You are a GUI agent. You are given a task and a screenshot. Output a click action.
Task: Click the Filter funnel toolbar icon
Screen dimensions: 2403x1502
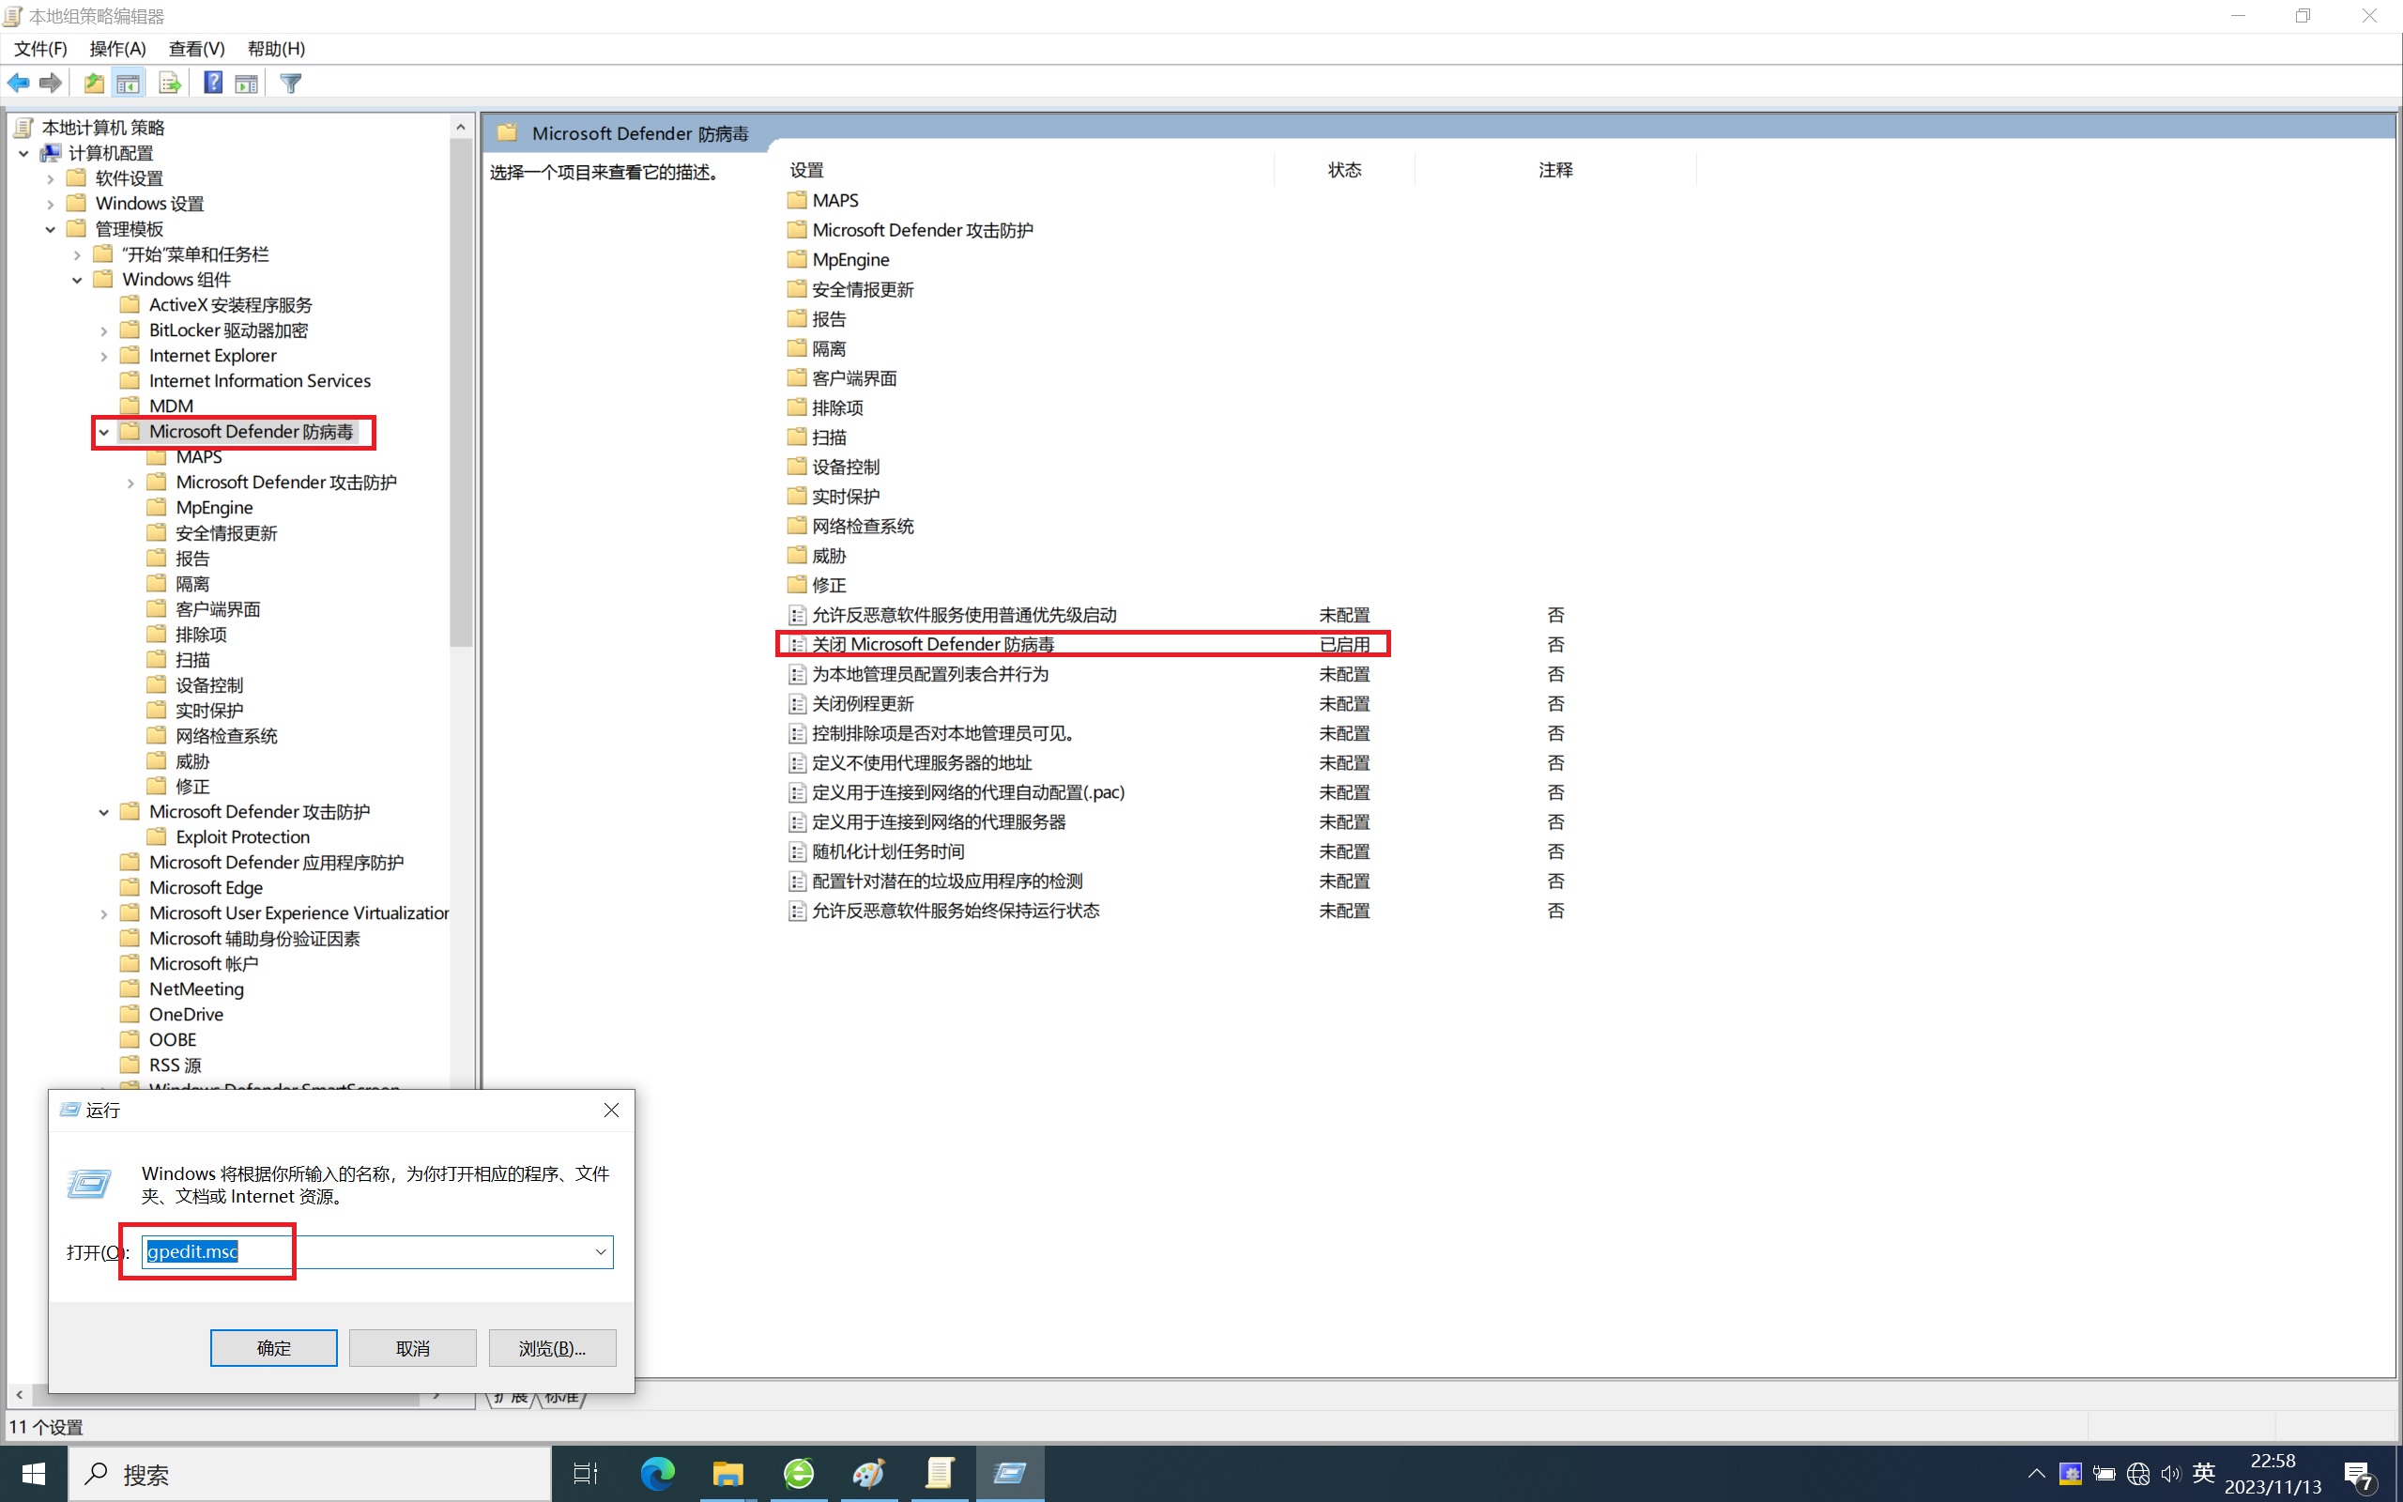[x=291, y=84]
